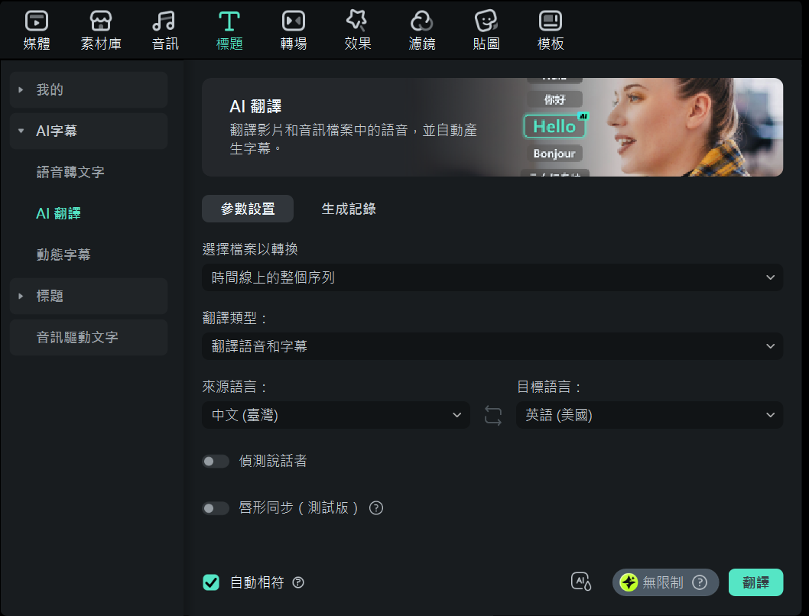Enable the 偵測說話者 toggle
809x616 pixels.
[216, 462]
